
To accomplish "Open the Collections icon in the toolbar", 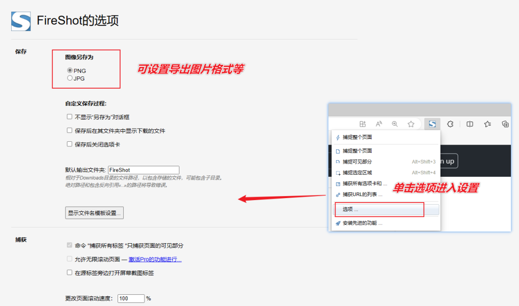I will [x=488, y=124].
